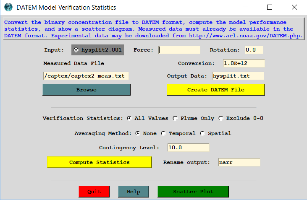Viewport: 307px width, 200px height.
Task: Click the DATEM globe app icon
Action: click(x=8, y=7)
